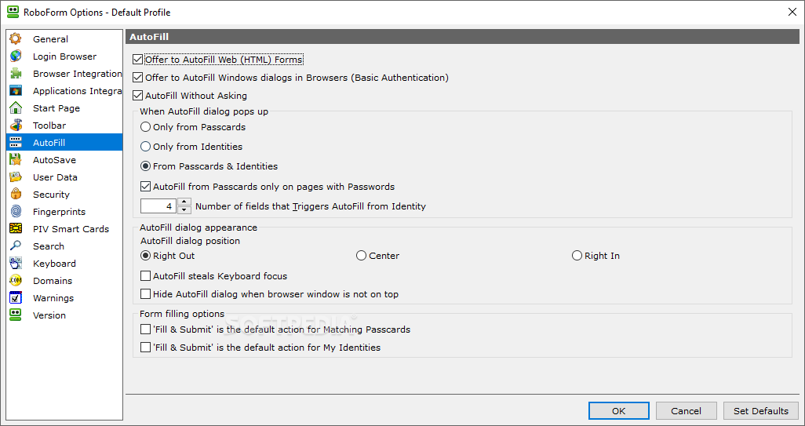Disable AutoFill Without Asking
The image size is (805, 426).
tap(137, 96)
